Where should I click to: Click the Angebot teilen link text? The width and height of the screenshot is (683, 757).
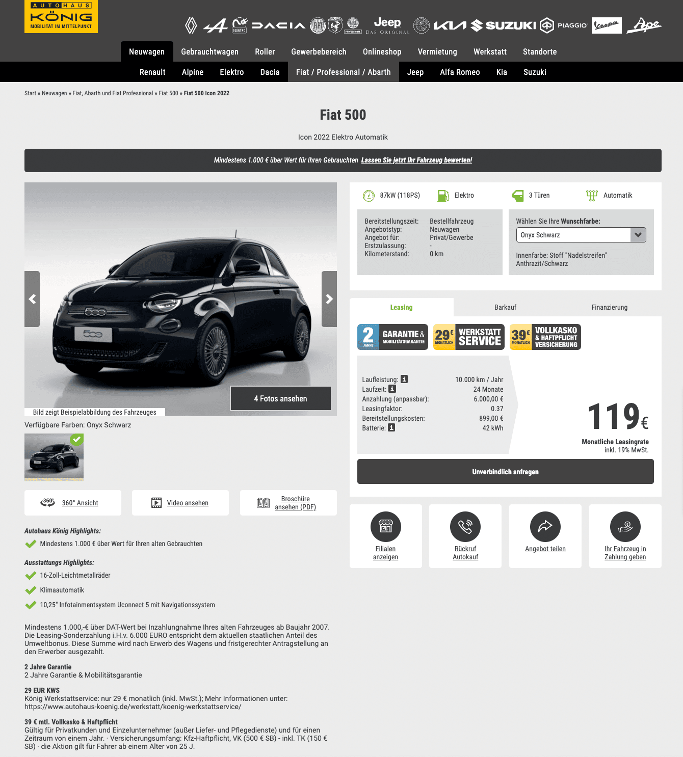tap(545, 549)
